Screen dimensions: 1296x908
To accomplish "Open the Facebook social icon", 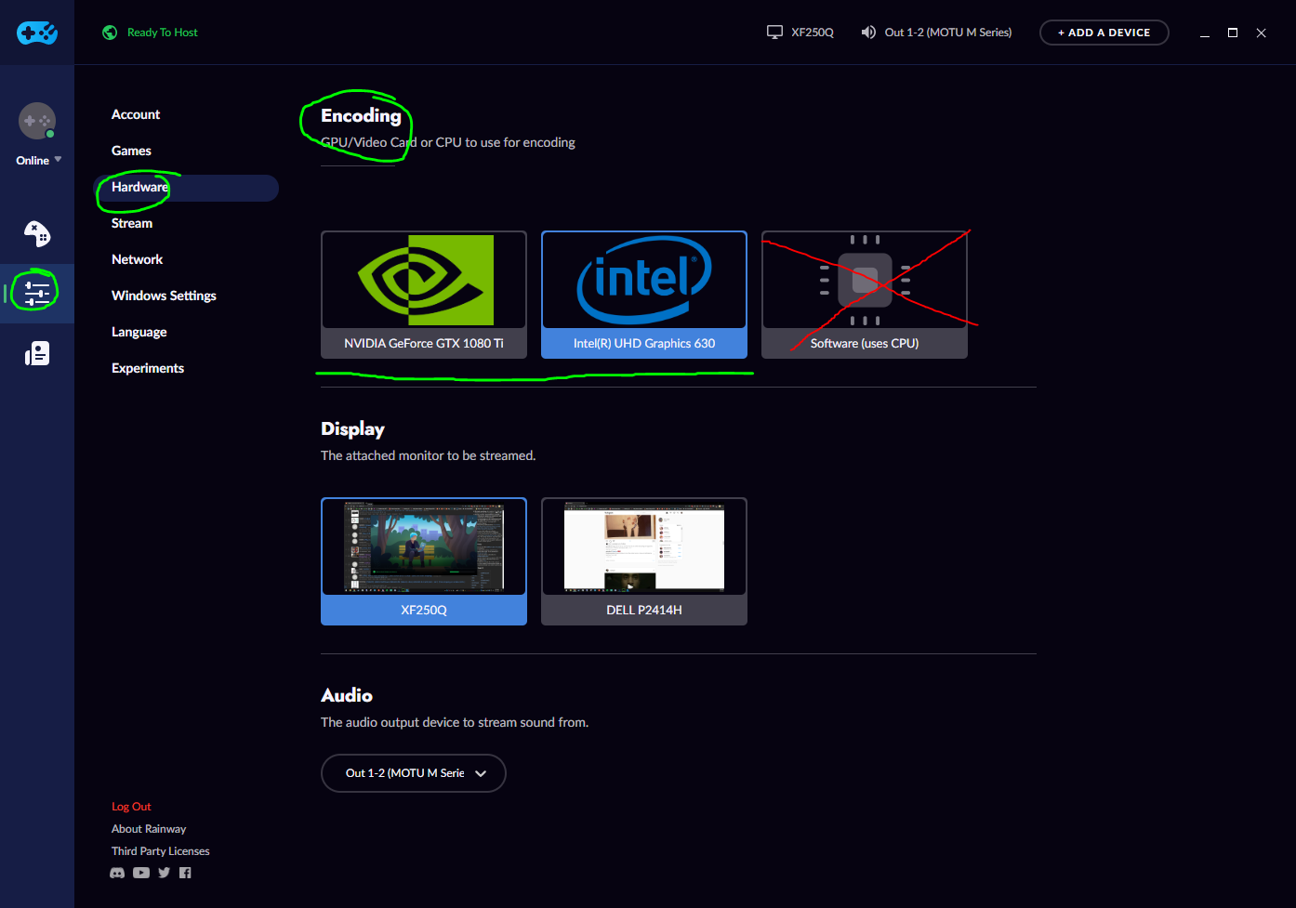I will click(185, 873).
